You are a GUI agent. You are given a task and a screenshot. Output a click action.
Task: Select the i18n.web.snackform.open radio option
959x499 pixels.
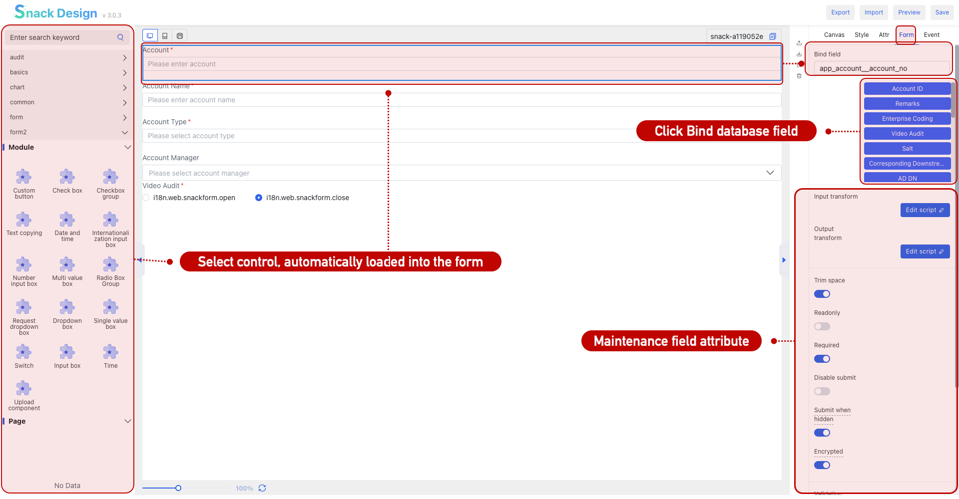[146, 198]
